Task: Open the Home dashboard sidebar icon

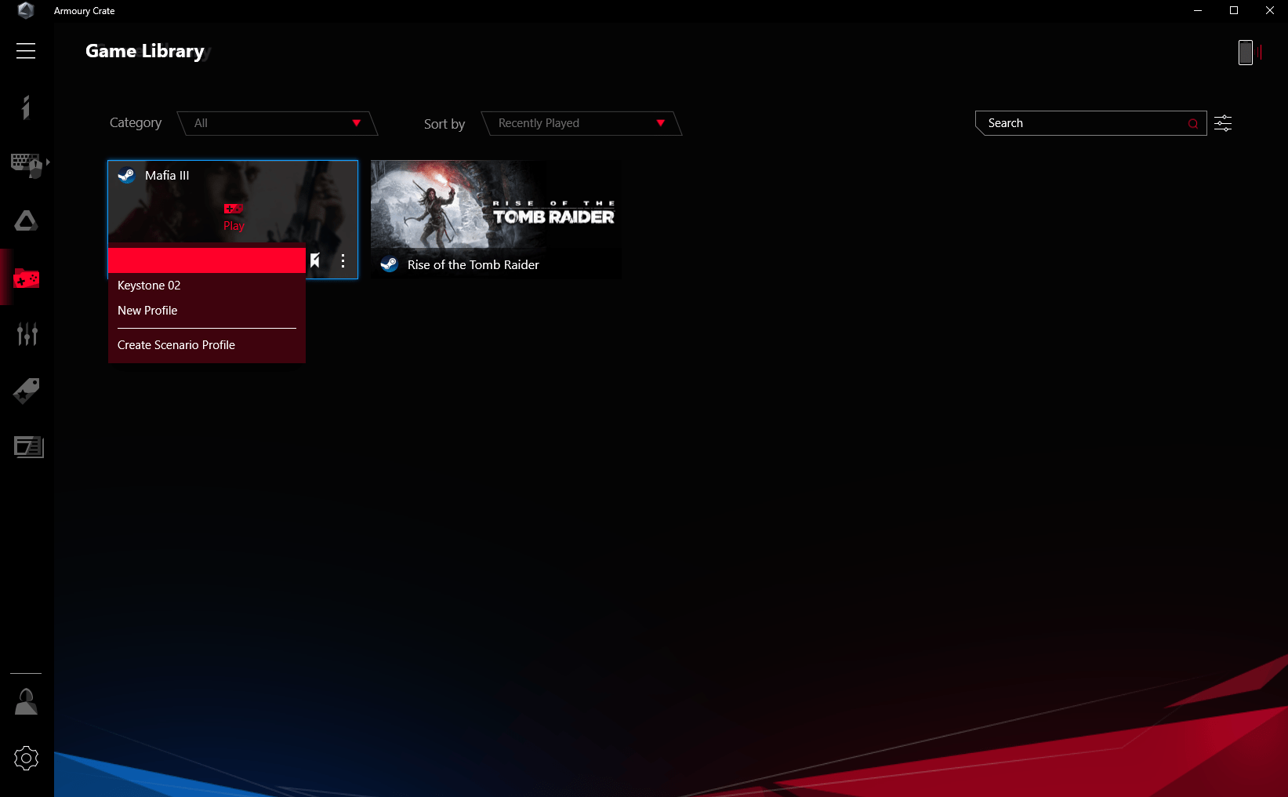Action: coord(26,107)
